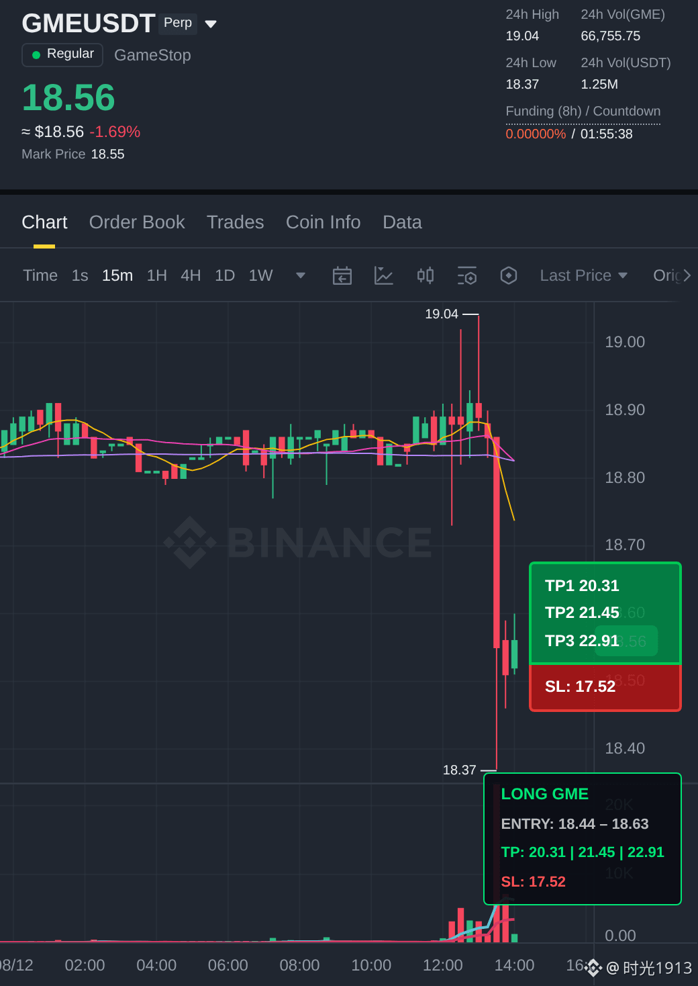Select the 1H interval
698x986 pixels.
pyautogui.click(x=157, y=275)
